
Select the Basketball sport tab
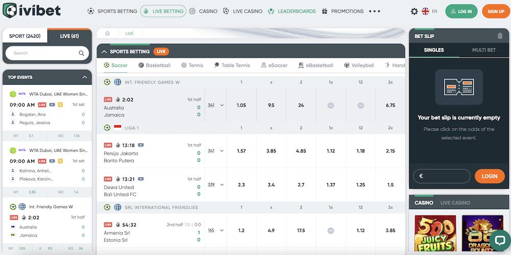(154, 65)
